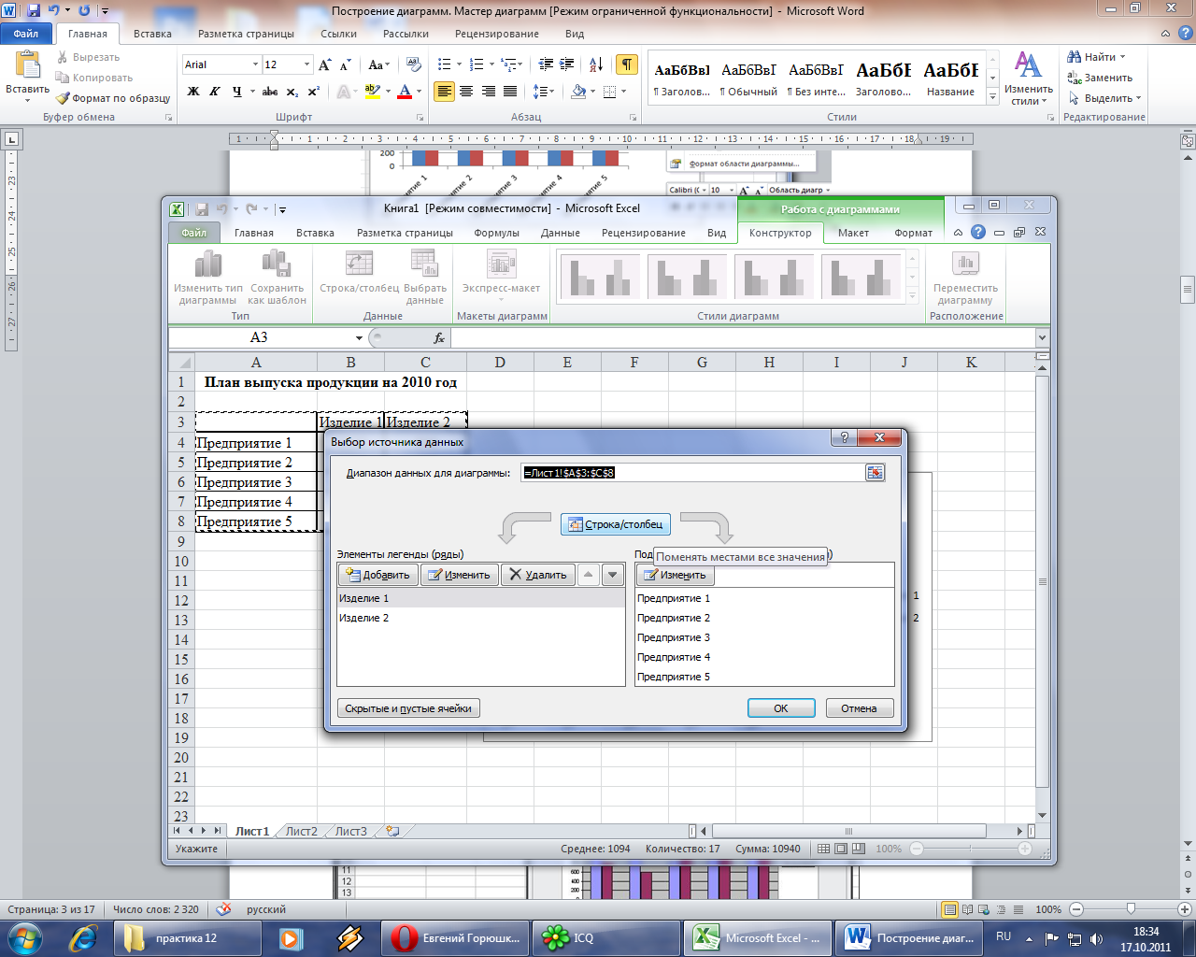
Task: Open the Рецензирование tab in Word
Action: (496, 34)
